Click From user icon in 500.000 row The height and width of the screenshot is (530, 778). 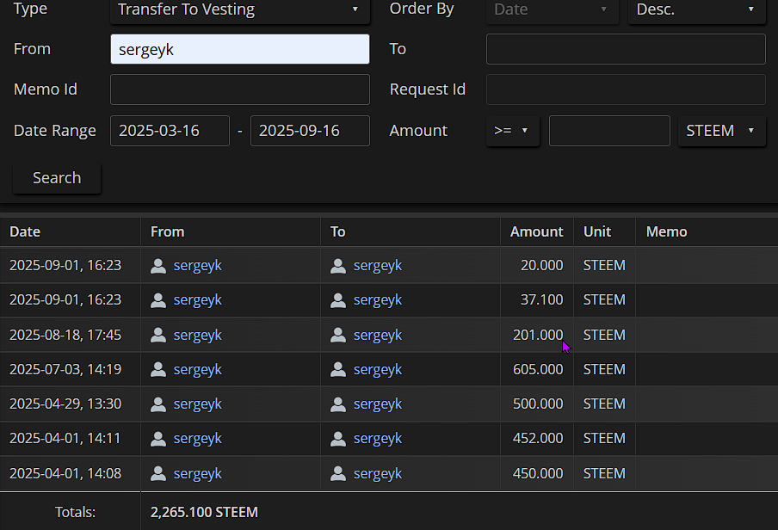pyautogui.click(x=158, y=404)
